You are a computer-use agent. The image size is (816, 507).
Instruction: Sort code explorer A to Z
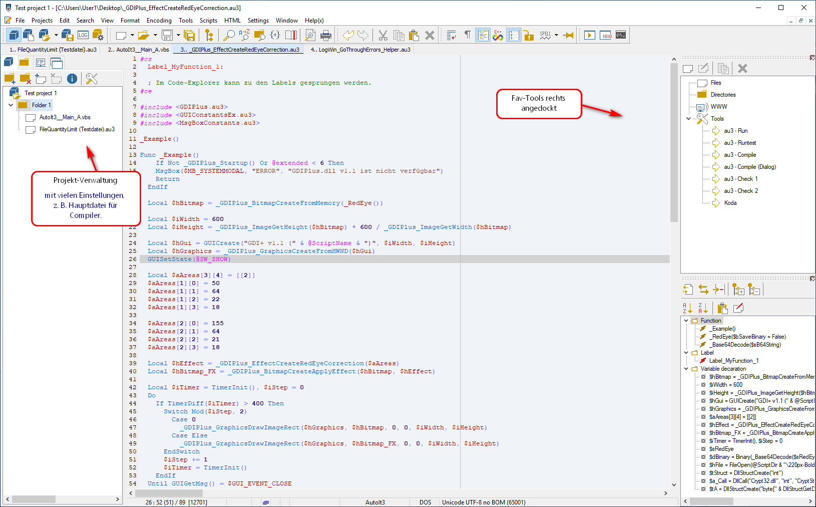click(x=687, y=308)
